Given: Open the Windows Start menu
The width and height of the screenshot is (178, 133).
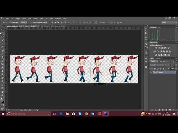Looking at the screenshot, I should click(x=3, y=114).
